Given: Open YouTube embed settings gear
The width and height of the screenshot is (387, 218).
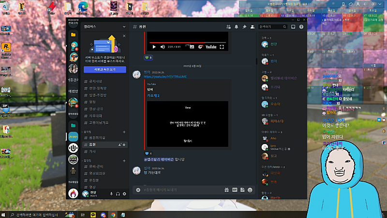Looking at the screenshot, I should coord(200,47).
